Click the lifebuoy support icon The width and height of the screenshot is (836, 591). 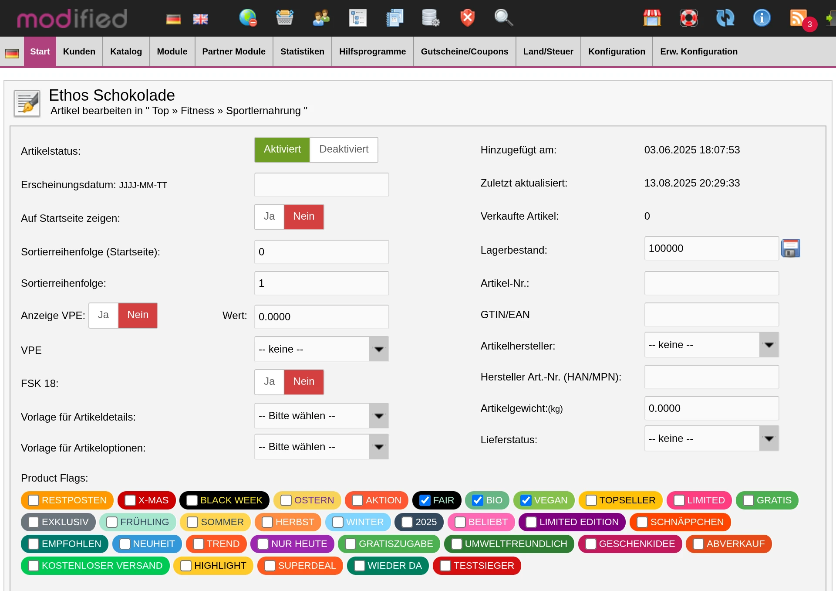coord(688,18)
